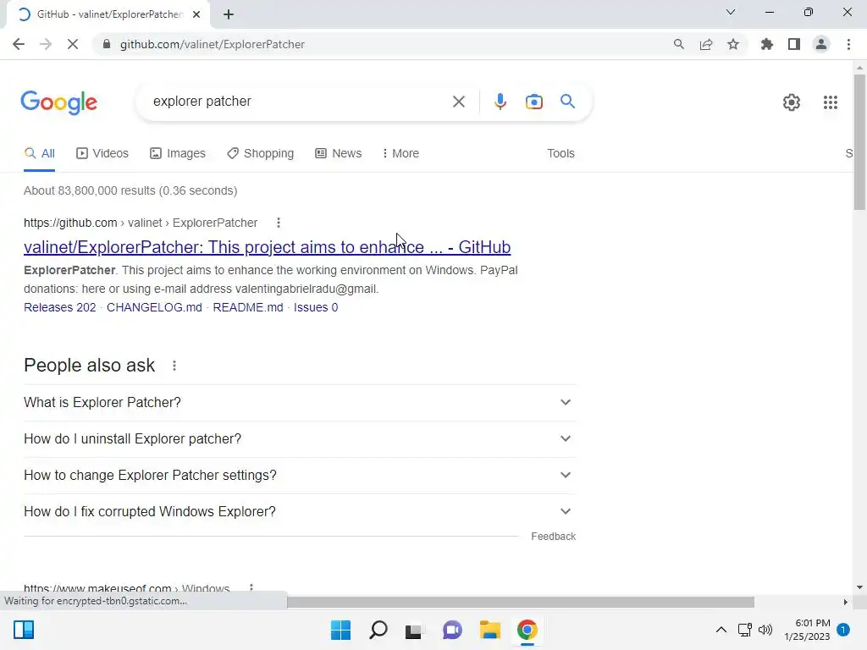Switch to the Videos tab
867x650 pixels.
102,154
